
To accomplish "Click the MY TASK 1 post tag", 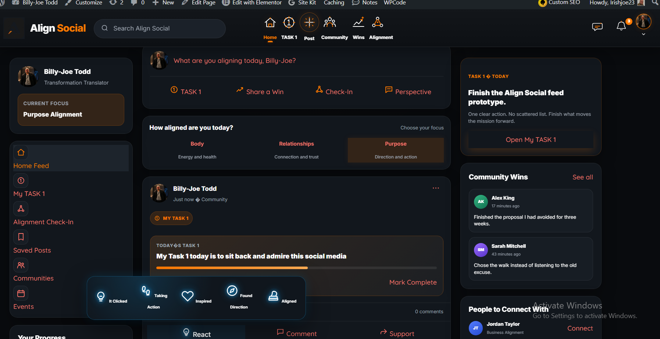I will pos(171,218).
